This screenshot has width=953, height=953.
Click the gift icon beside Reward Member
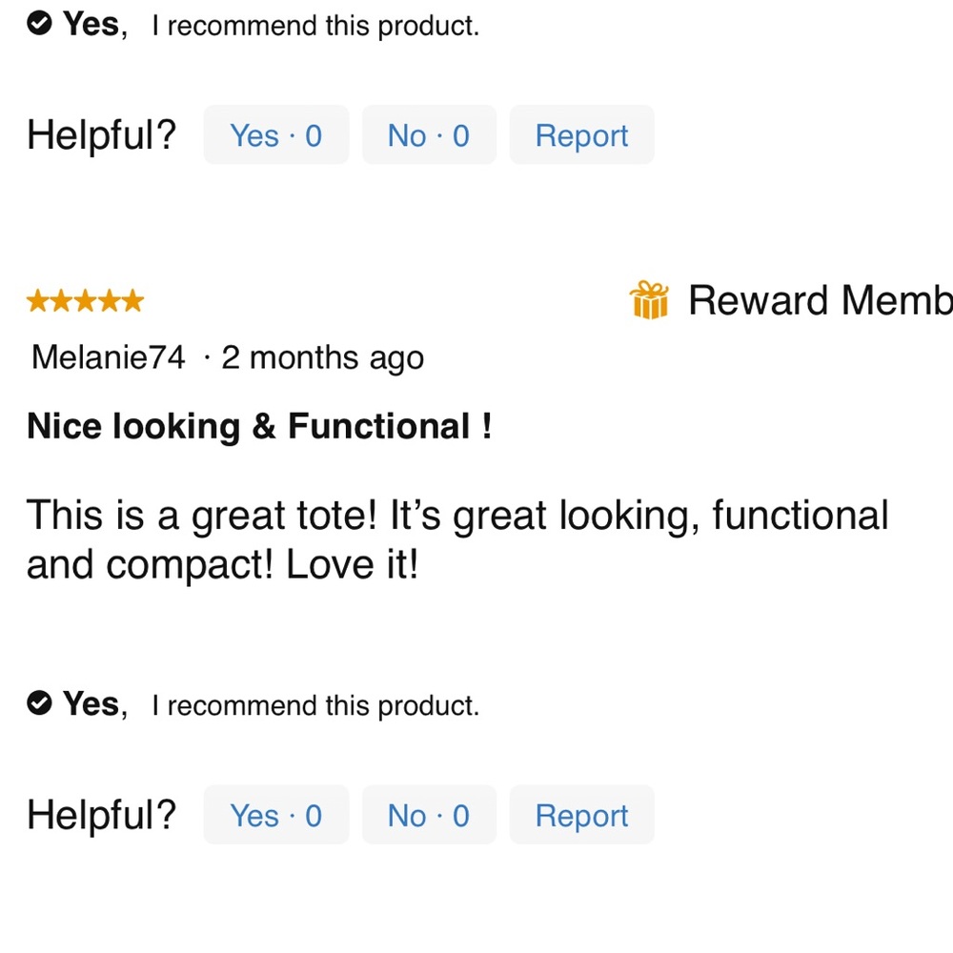tap(649, 300)
